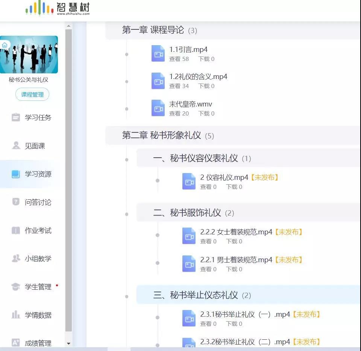Click the 作业考试 icon
Image resolution: width=361 pixels, height=351 pixels.
[16, 230]
